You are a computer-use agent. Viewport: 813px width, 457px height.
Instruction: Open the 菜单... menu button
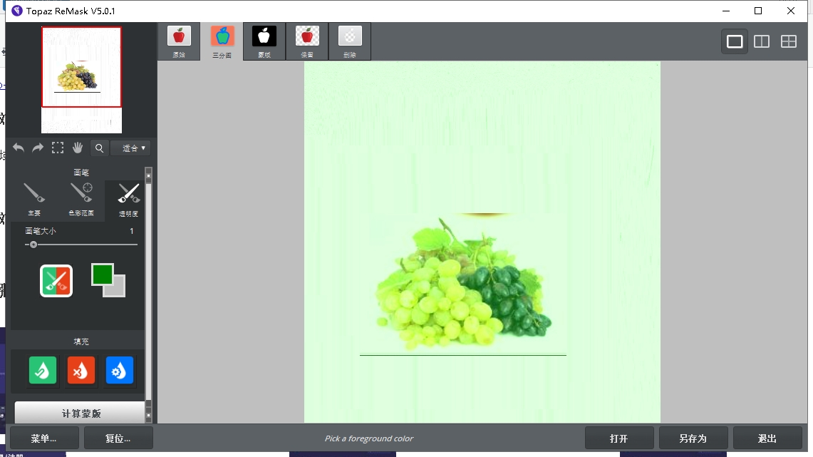tap(44, 438)
